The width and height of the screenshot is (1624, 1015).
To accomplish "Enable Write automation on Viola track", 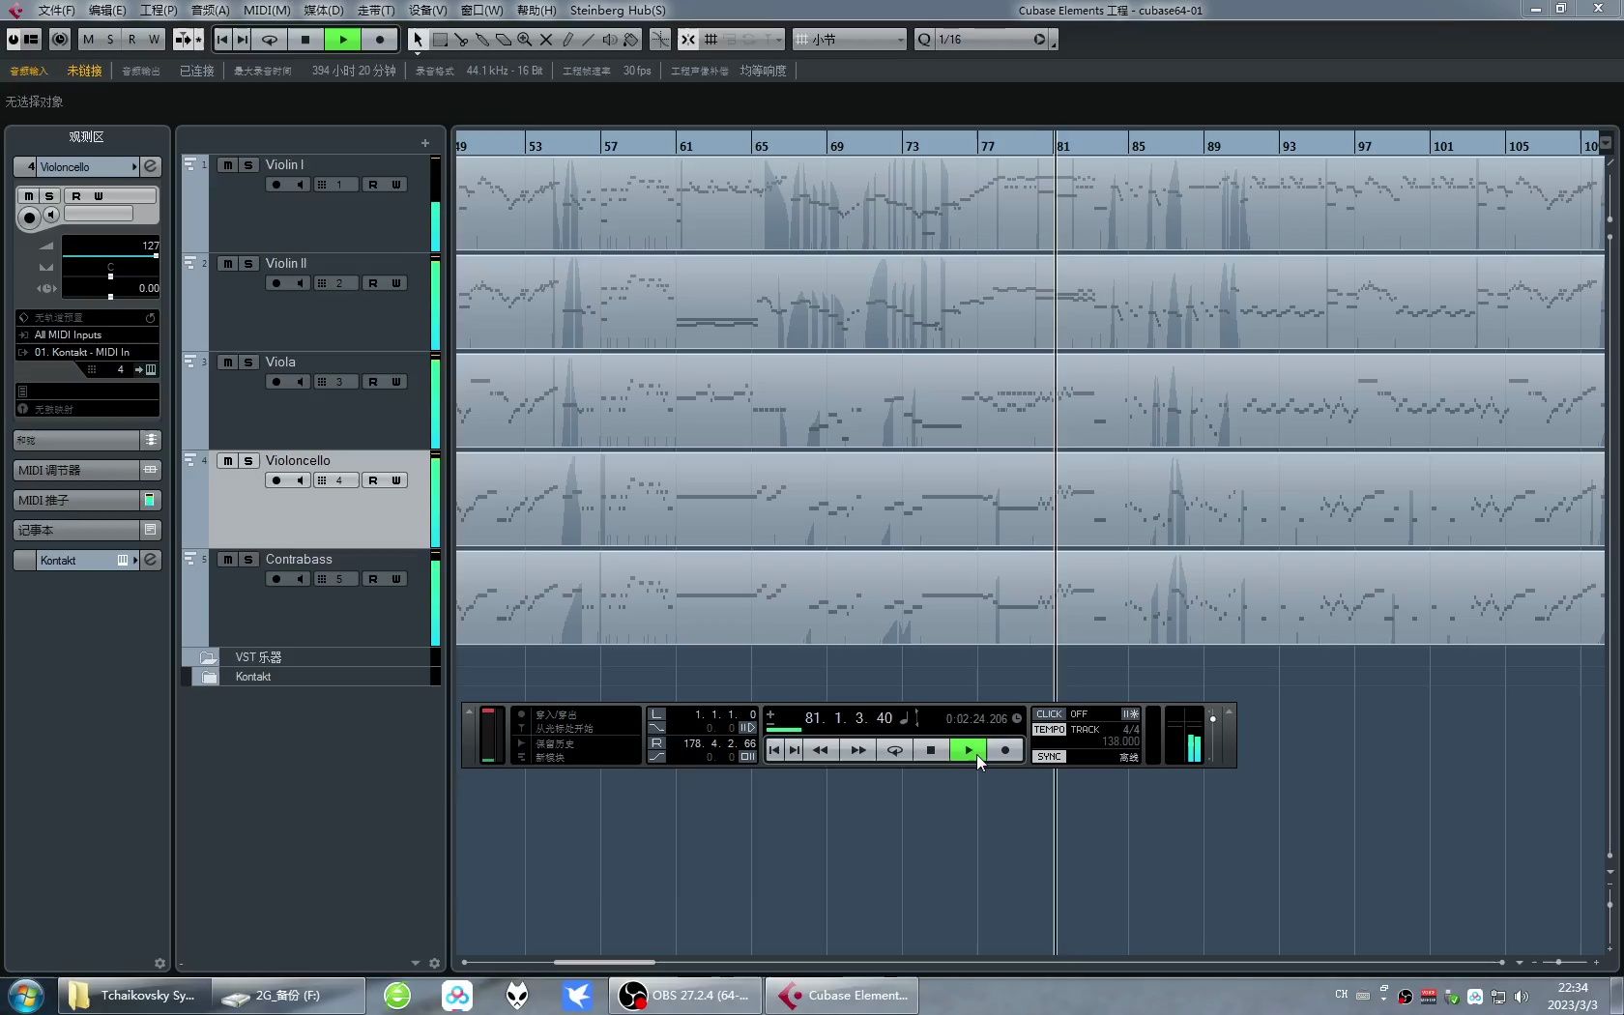I will click(396, 382).
